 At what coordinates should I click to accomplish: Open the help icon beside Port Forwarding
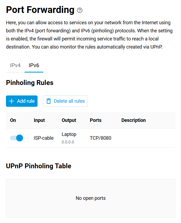point(80,11)
